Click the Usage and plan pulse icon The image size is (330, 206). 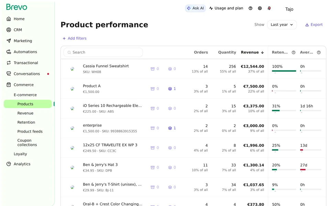coord(211,8)
